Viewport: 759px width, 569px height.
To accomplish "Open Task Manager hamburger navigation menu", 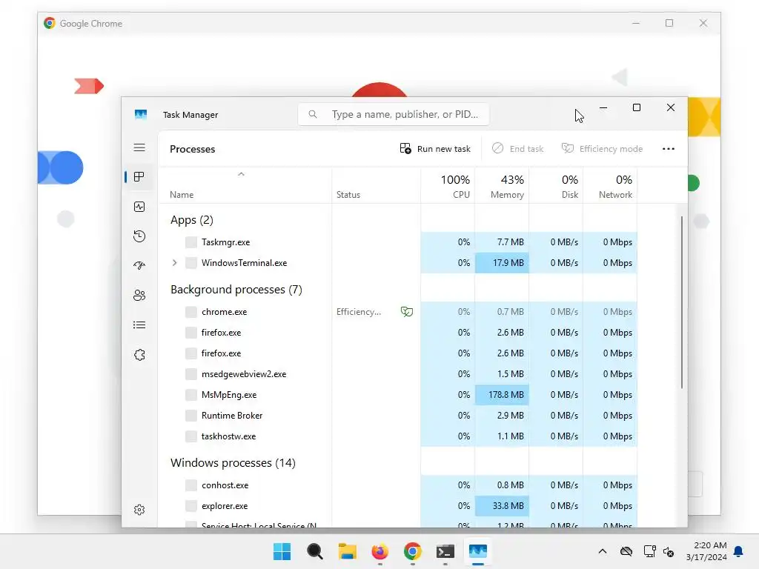I will [139, 147].
